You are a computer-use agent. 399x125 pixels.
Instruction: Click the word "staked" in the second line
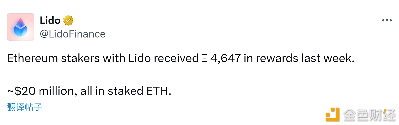pyautogui.click(x=124, y=91)
